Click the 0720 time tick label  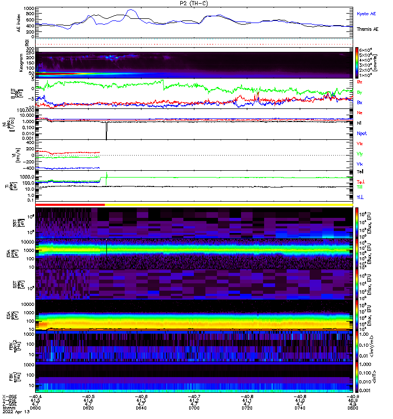click(247, 408)
